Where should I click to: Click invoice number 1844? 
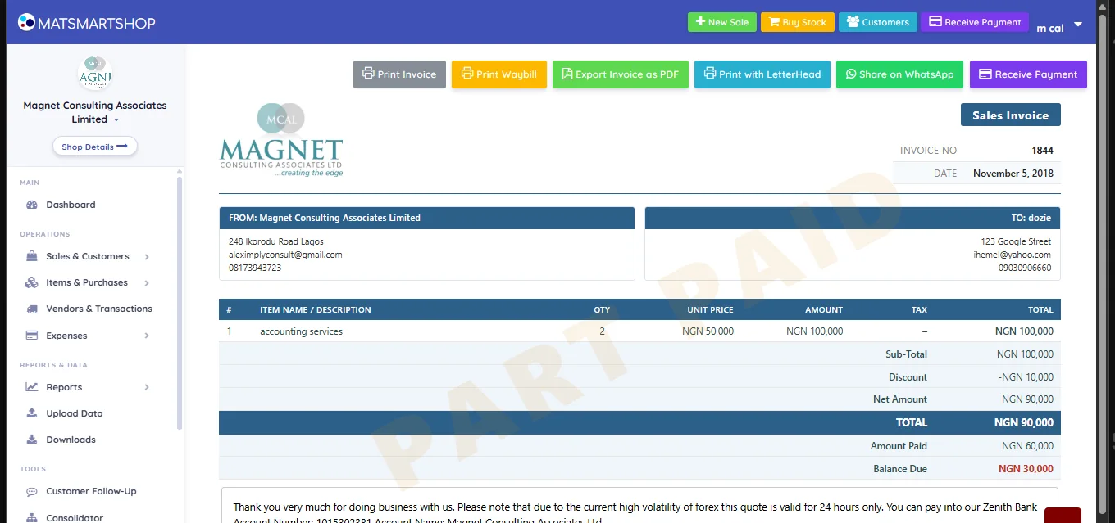click(x=1042, y=151)
